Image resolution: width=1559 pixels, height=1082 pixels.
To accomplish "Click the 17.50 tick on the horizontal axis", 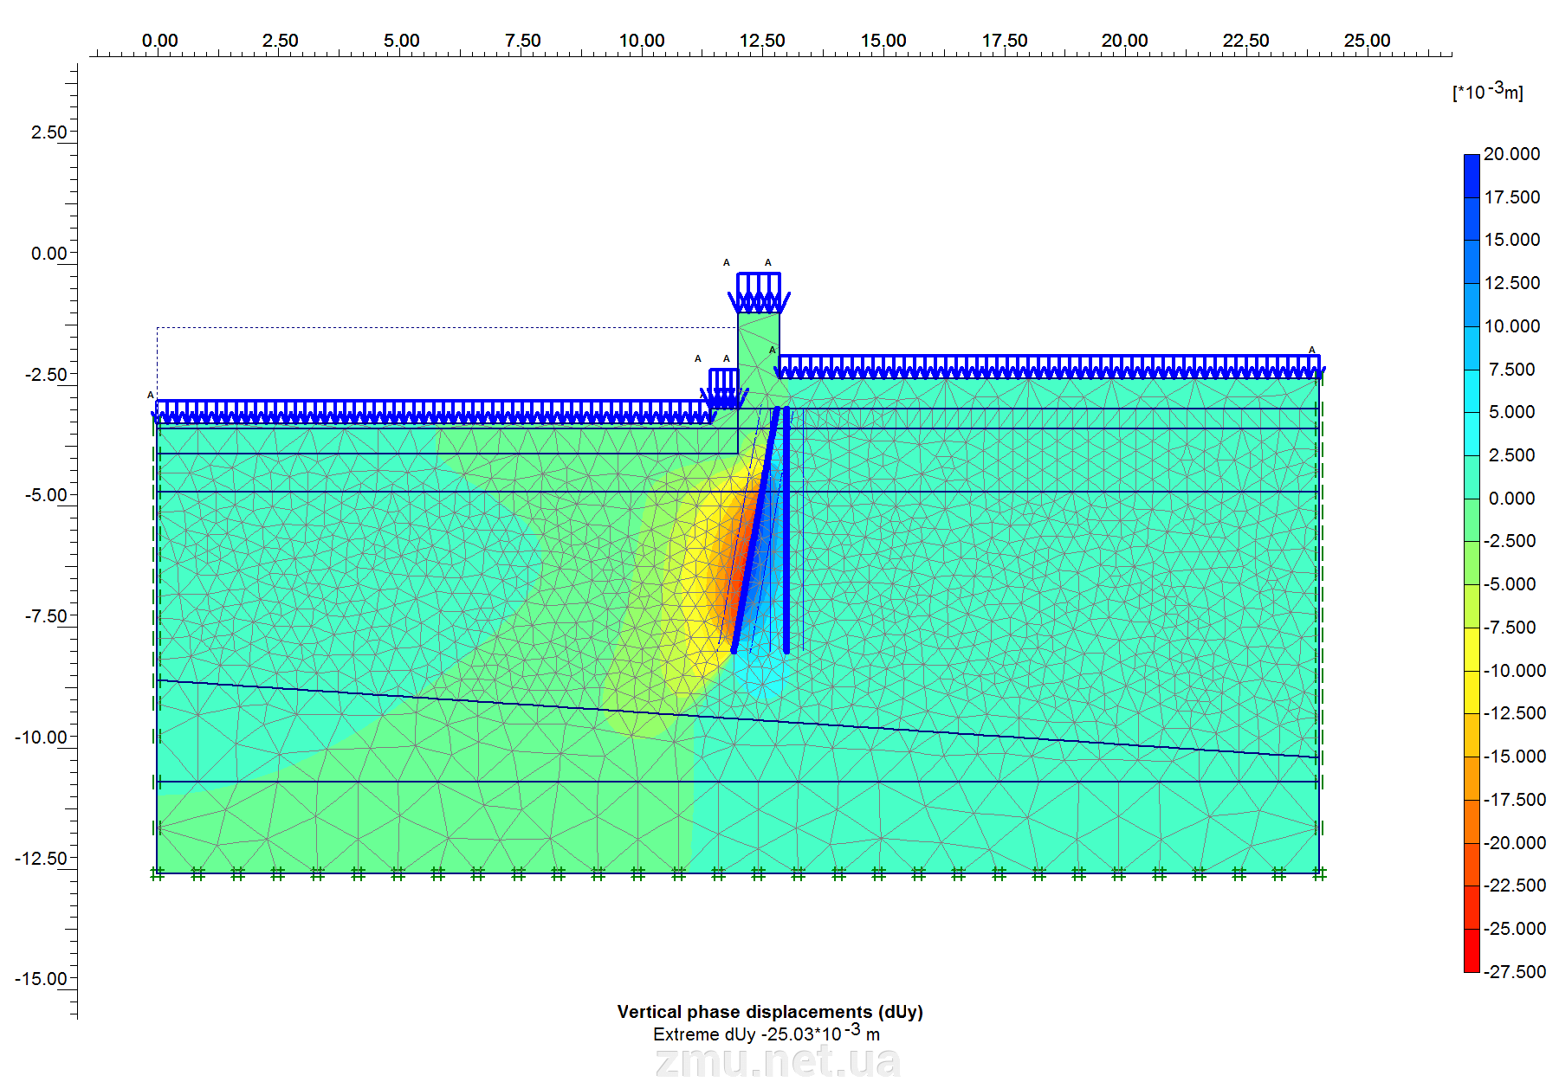I will tap(1005, 41).
